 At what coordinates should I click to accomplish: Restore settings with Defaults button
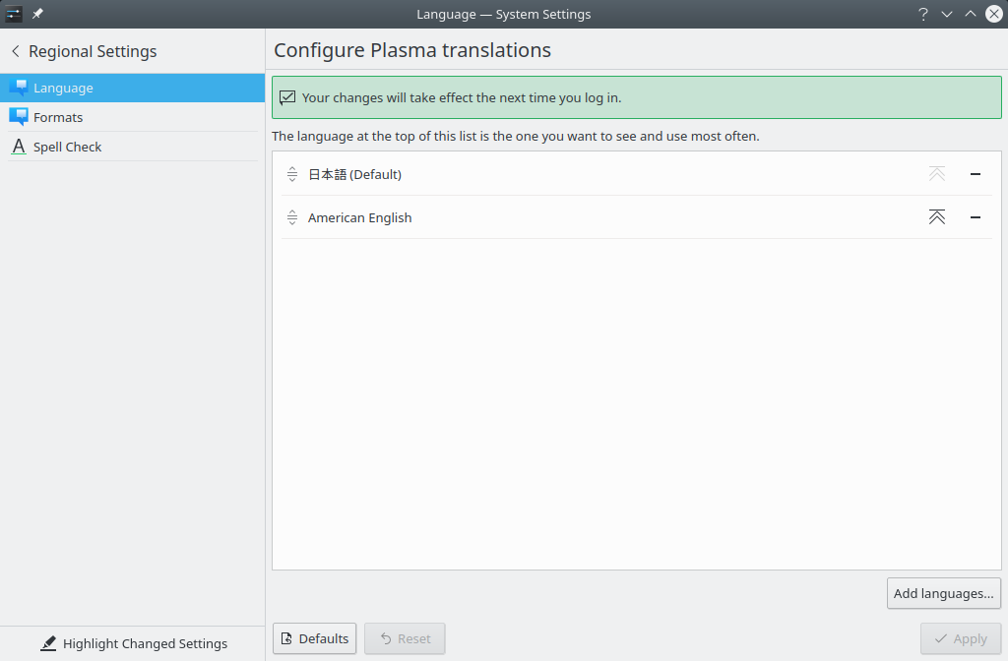point(314,638)
